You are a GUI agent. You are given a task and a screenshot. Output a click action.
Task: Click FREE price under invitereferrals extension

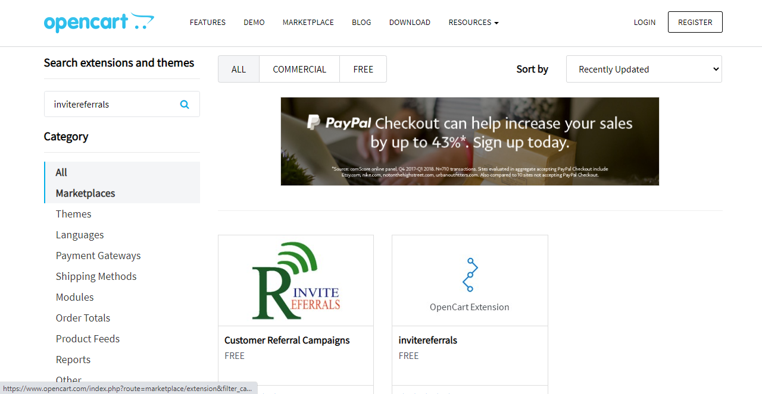click(x=408, y=356)
